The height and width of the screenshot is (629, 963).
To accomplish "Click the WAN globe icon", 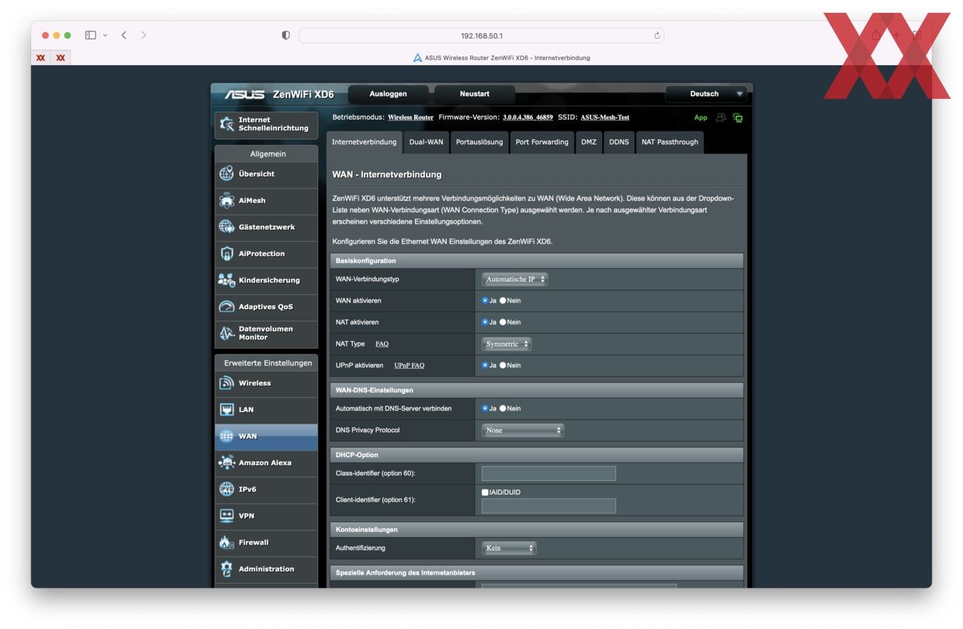I will (x=227, y=436).
